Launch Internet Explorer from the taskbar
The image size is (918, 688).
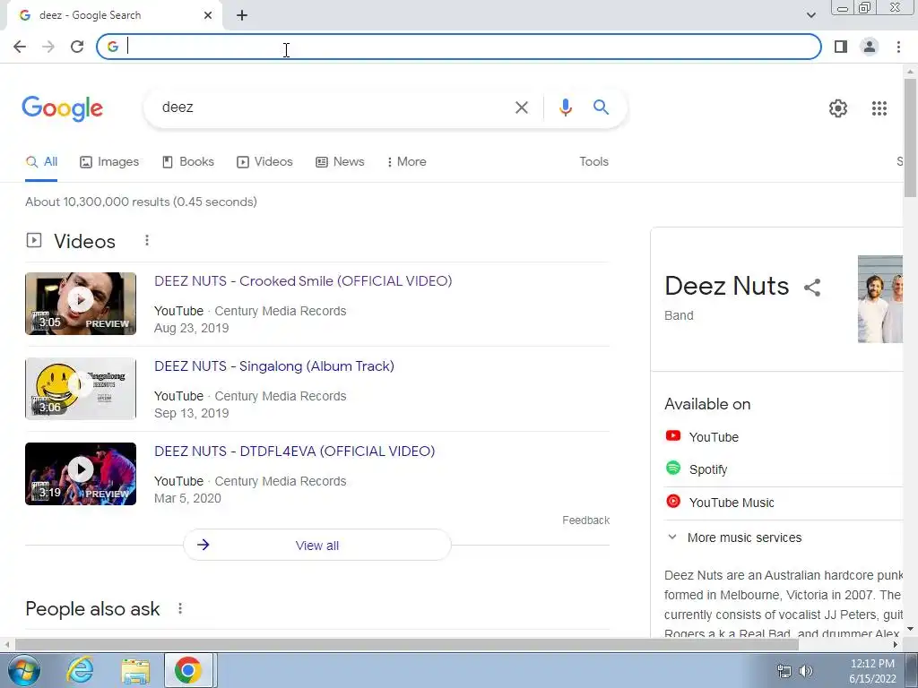click(x=80, y=670)
